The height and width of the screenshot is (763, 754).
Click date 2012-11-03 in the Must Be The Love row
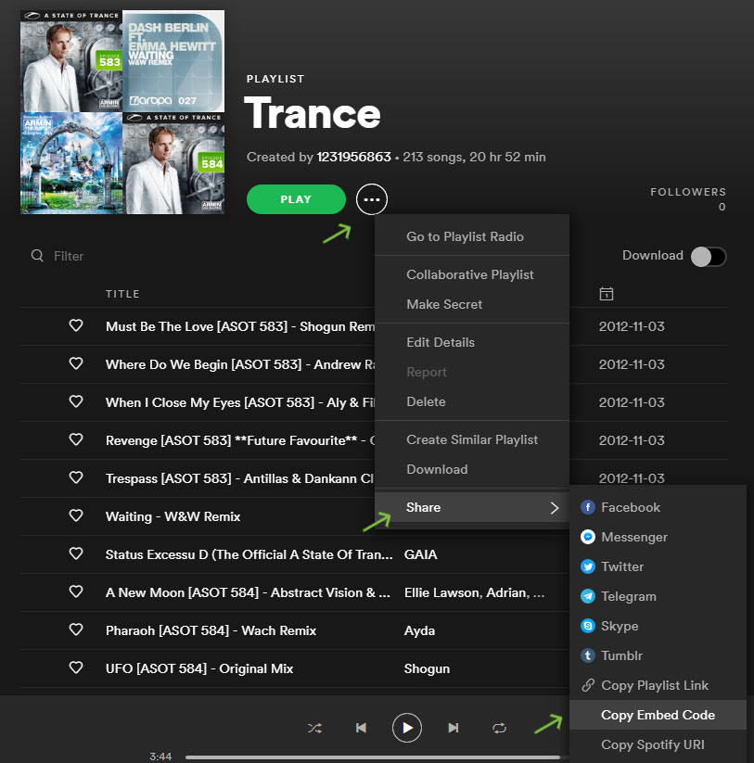click(x=632, y=326)
